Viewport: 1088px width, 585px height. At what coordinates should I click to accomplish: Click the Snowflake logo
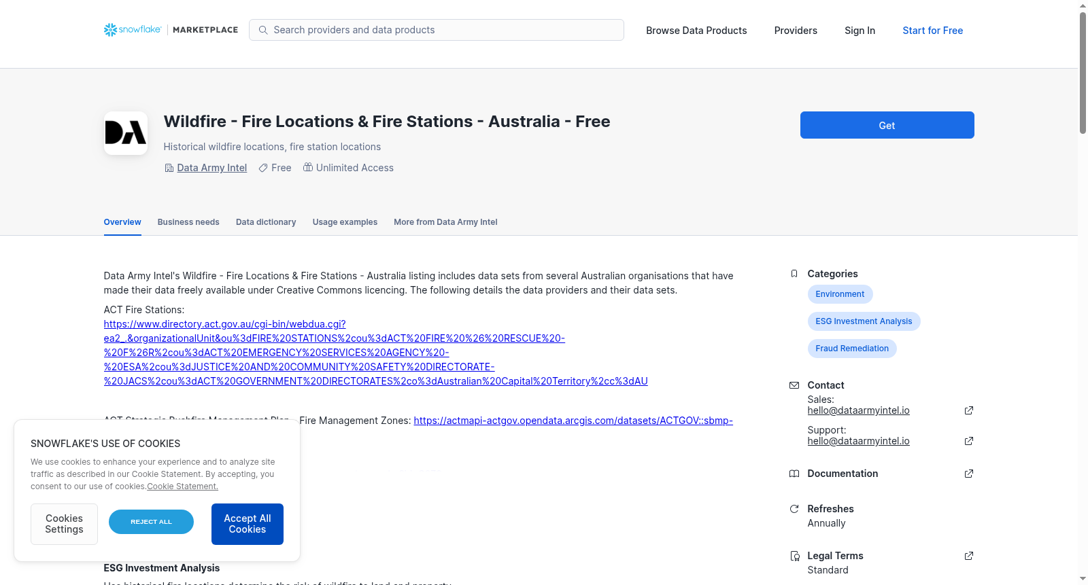[133, 30]
